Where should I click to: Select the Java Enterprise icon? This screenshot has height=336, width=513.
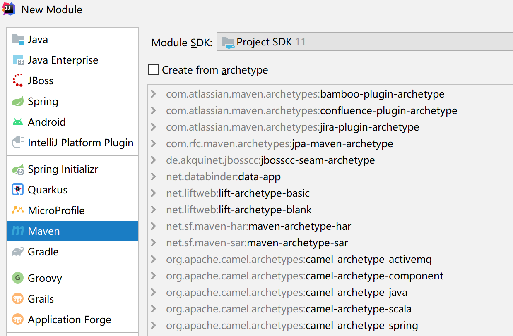[x=18, y=60]
